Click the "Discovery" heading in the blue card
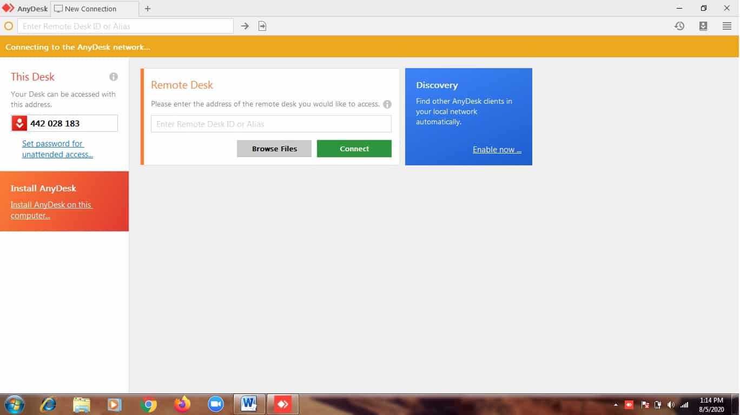The width and height of the screenshot is (740, 415). click(437, 85)
